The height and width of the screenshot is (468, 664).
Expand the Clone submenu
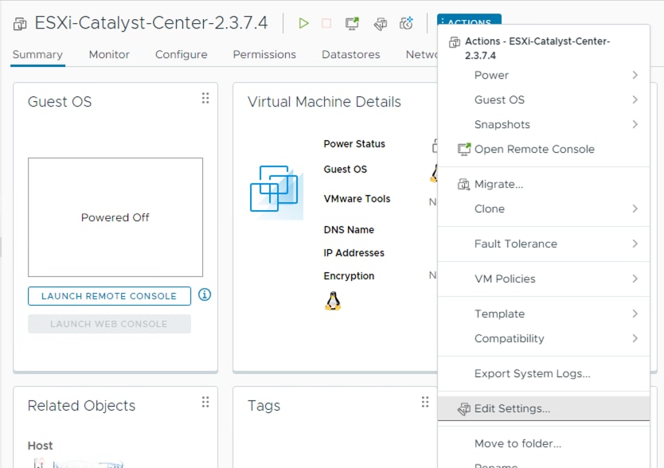pyautogui.click(x=544, y=209)
